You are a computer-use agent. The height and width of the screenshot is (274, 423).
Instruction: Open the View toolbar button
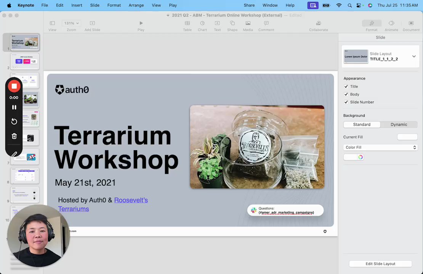click(52, 24)
